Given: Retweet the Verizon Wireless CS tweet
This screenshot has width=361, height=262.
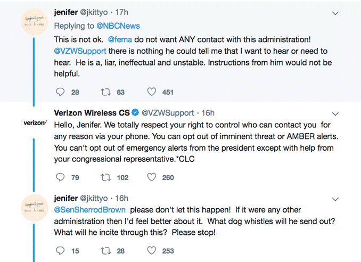Looking at the screenshot, I should pos(106,177).
